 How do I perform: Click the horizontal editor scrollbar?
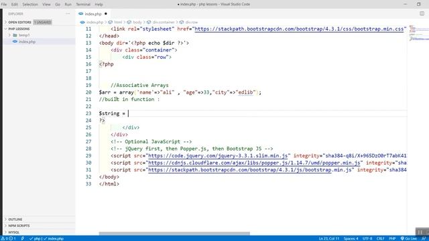point(174,234)
